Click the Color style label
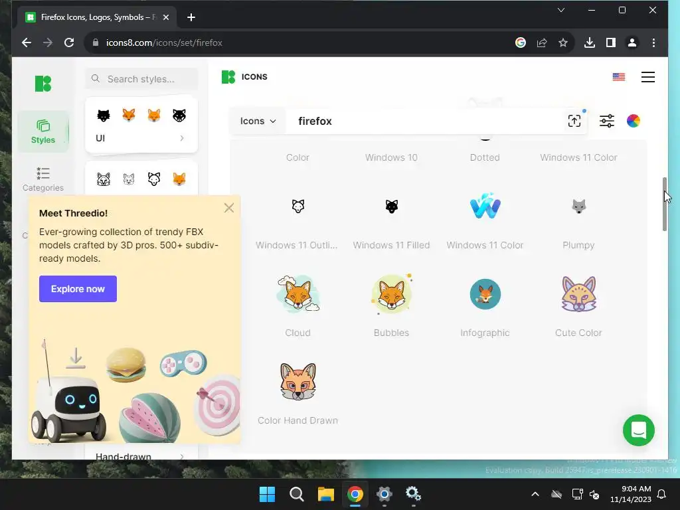This screenshot has height=510, width=680. point(297,157)
